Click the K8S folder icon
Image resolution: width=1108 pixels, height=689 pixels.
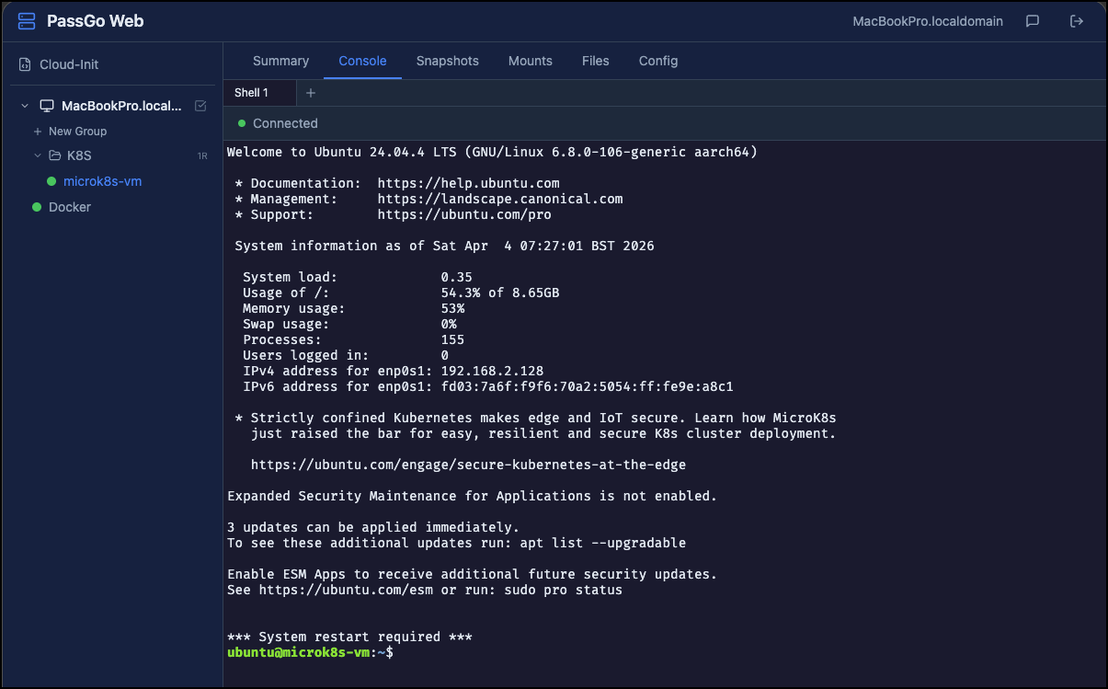54,155
